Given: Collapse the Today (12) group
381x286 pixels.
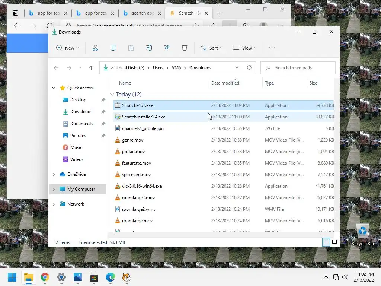Looking at the screenshot, I should pos(112,94).
